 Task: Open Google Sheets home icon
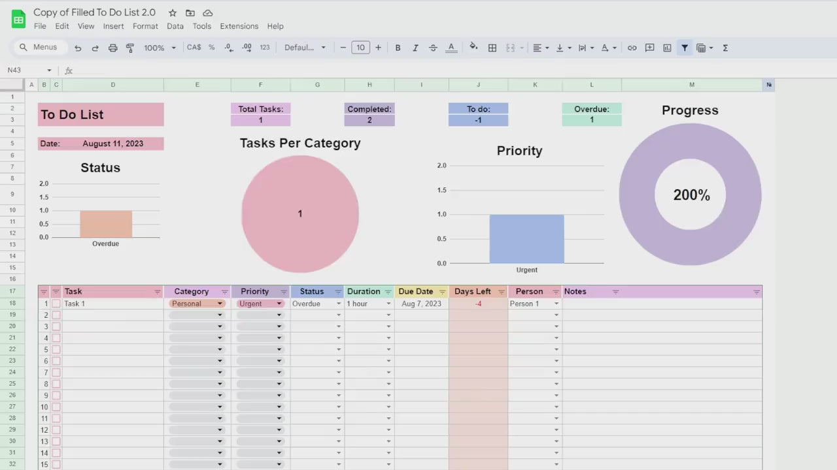point(18,19)
